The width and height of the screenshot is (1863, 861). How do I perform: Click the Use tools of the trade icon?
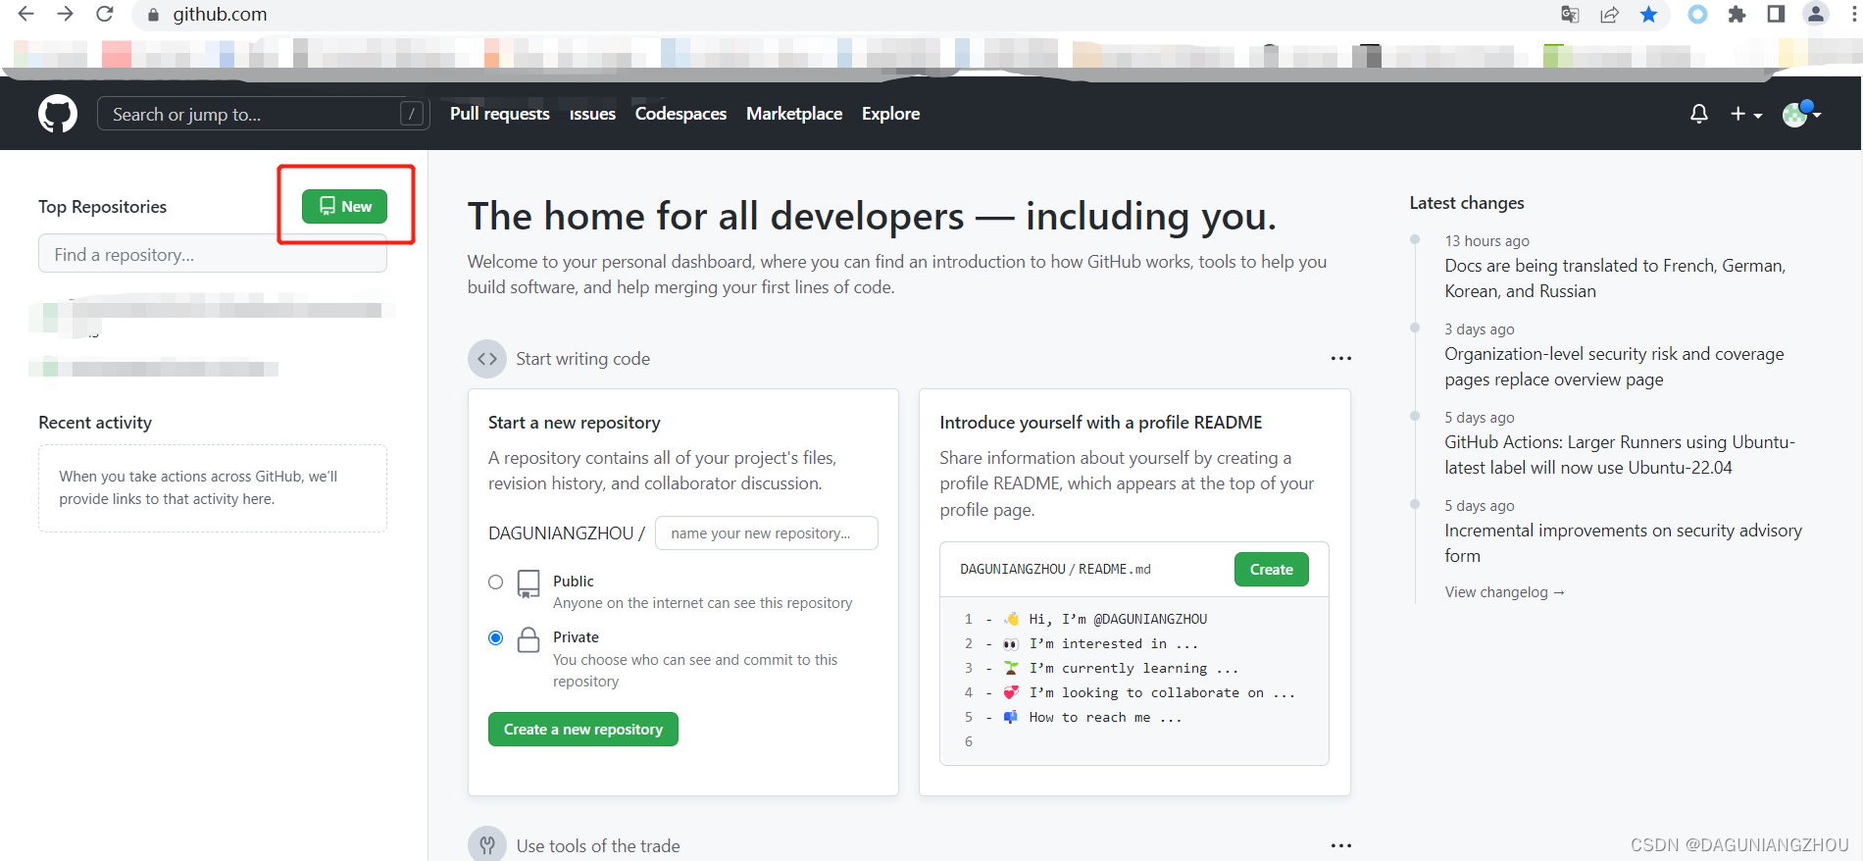pos(487,844)
